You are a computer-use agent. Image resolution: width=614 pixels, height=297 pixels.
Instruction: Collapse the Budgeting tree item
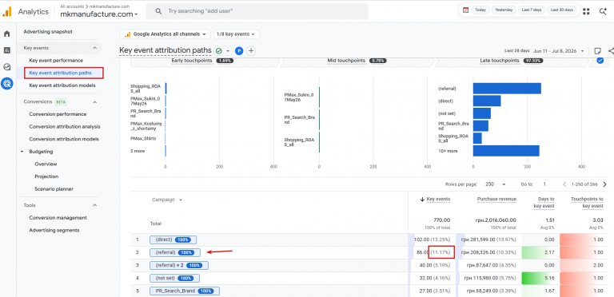[x=22, y=152]
